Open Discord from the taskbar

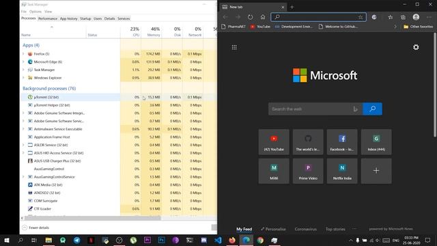(203, 240)
